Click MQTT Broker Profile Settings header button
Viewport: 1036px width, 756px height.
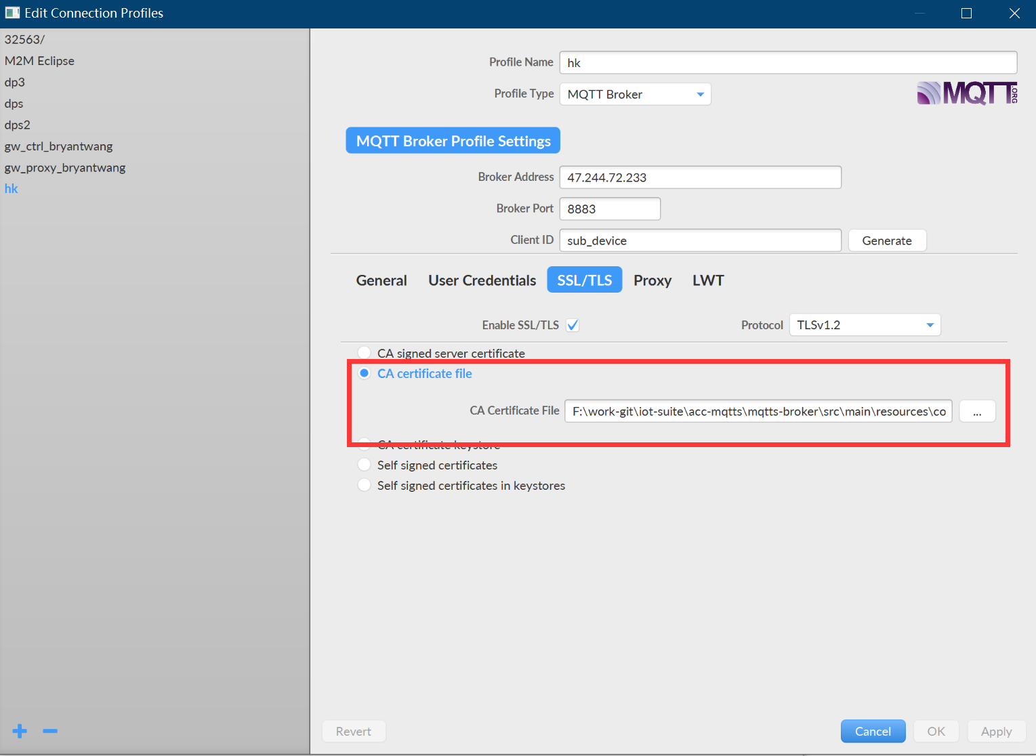pyautogui.click(x=453, y=141)
